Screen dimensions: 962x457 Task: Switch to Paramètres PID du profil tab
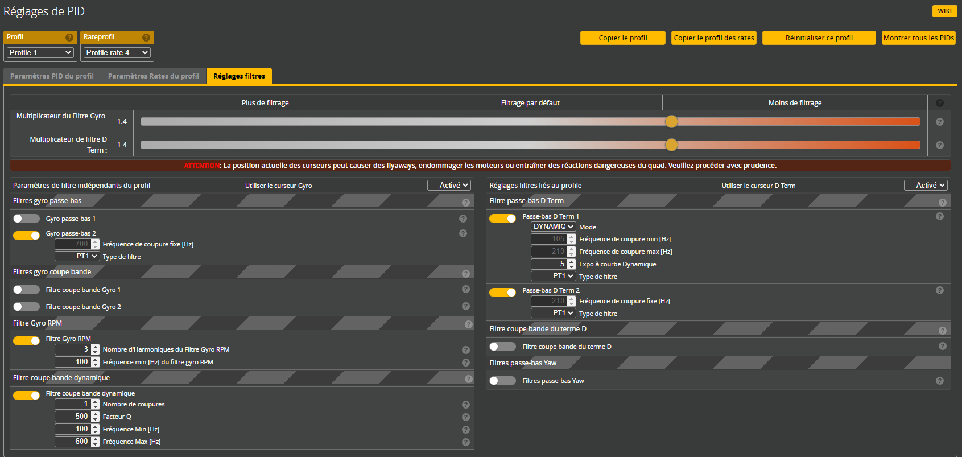click(52, 76)
